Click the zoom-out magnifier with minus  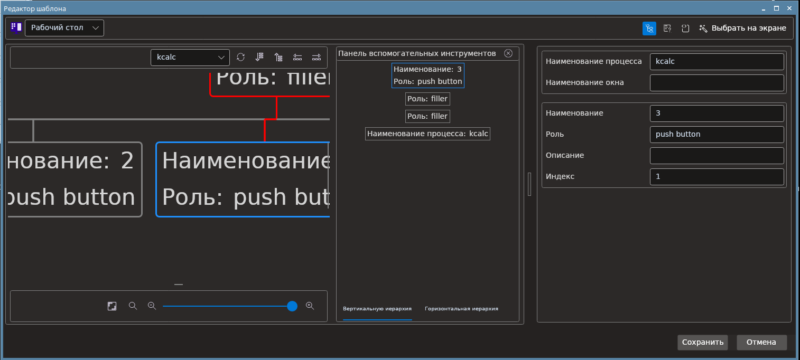152,306
